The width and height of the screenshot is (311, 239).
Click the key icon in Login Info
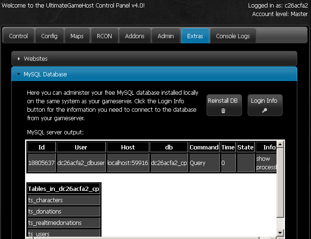[265, 110]
